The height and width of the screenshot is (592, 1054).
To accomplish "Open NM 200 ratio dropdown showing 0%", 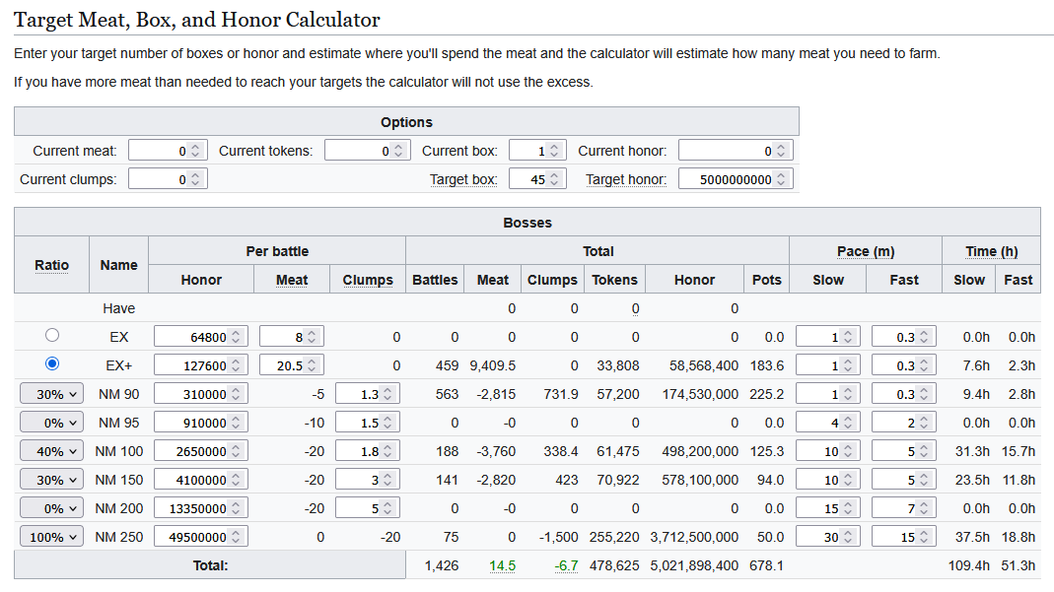I will pyautogui.click(x=51, y=508).
